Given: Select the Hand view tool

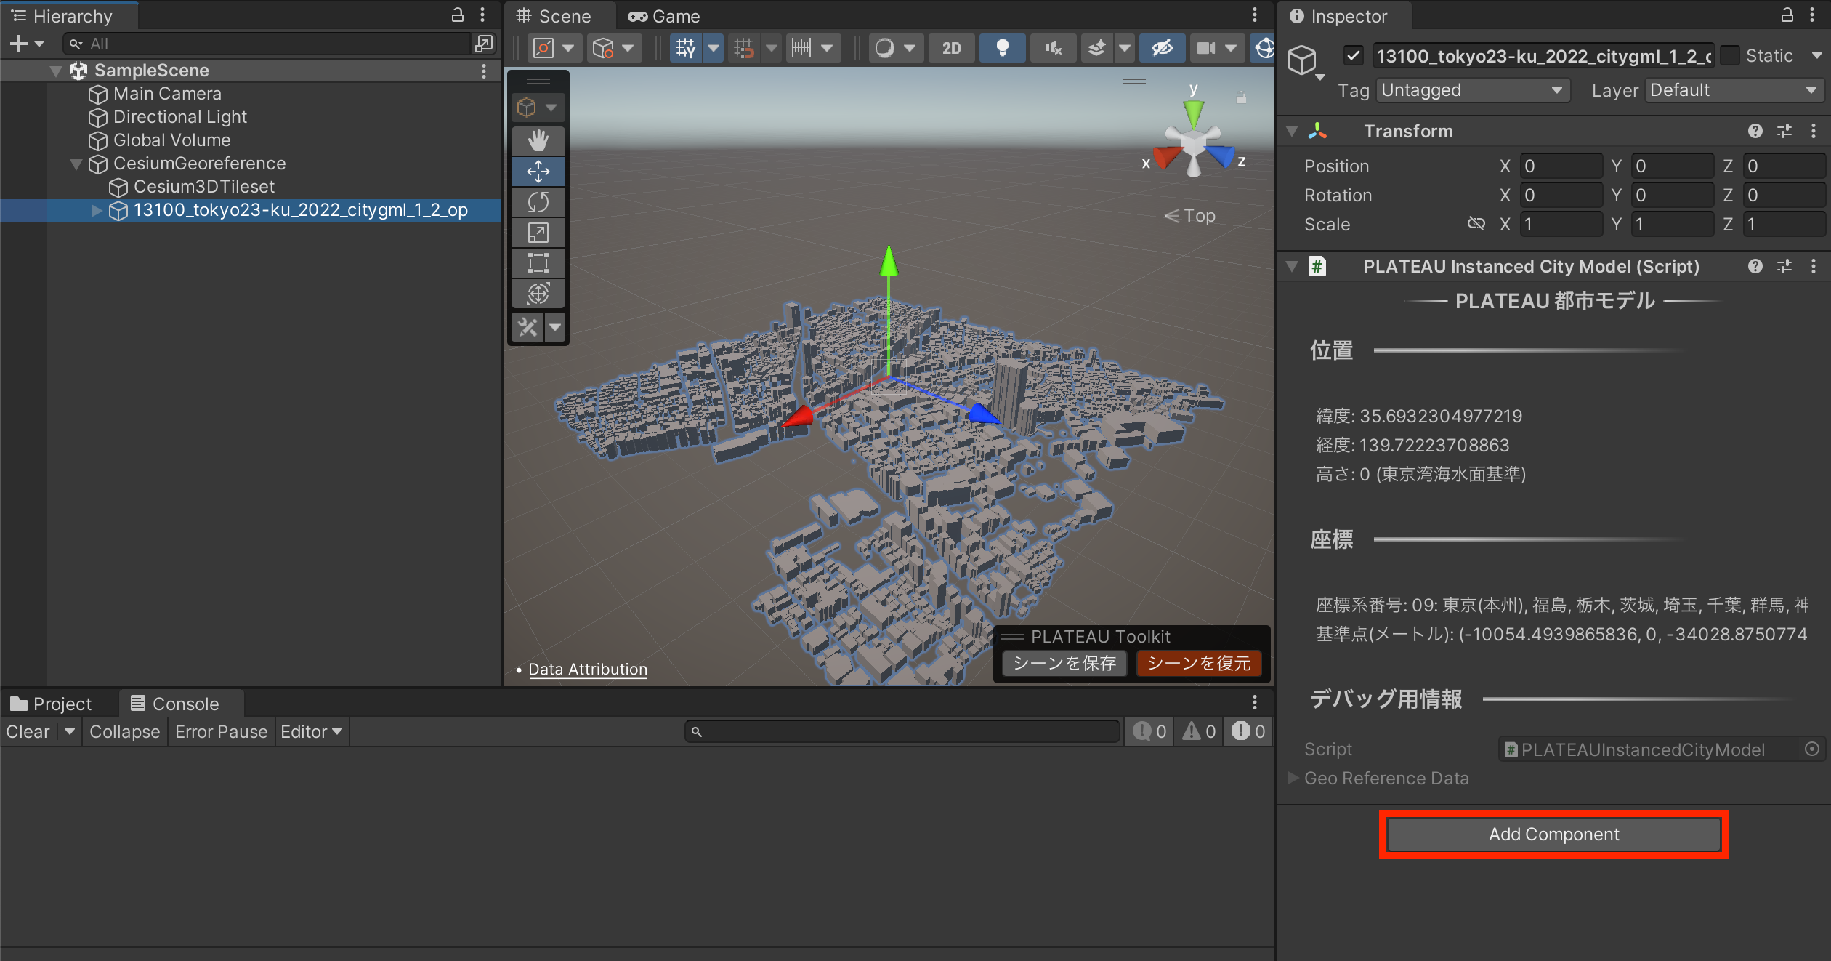Looking at the screenshot, I should point(538,140).
